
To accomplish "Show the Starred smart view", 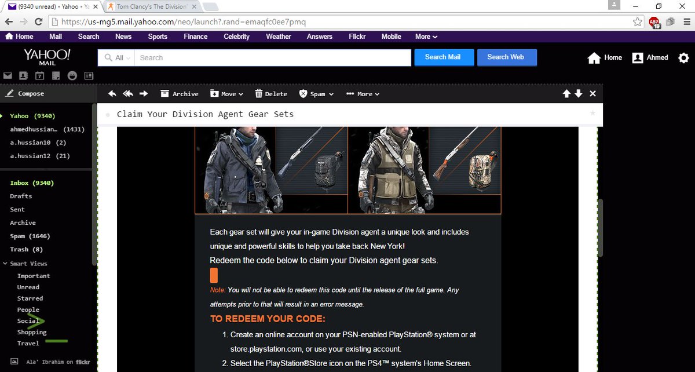I will click(x=30, y=298).
